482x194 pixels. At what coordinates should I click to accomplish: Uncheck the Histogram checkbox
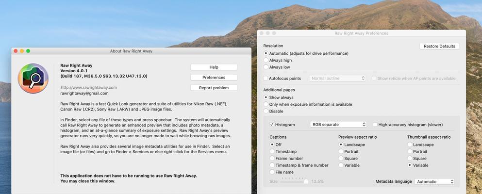coord(272,125)
